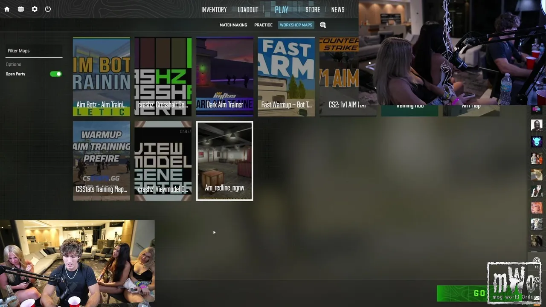
Task: Select the Play menu
Action: click(x=282, y=9)
